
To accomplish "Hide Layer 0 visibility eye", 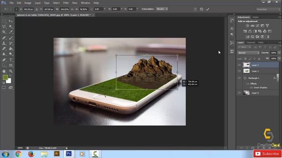I will [x=239, y=93].
